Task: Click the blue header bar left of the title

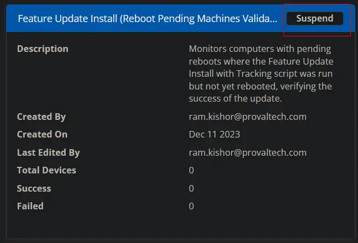Action: pyautogui.click(x=12, y=18)
